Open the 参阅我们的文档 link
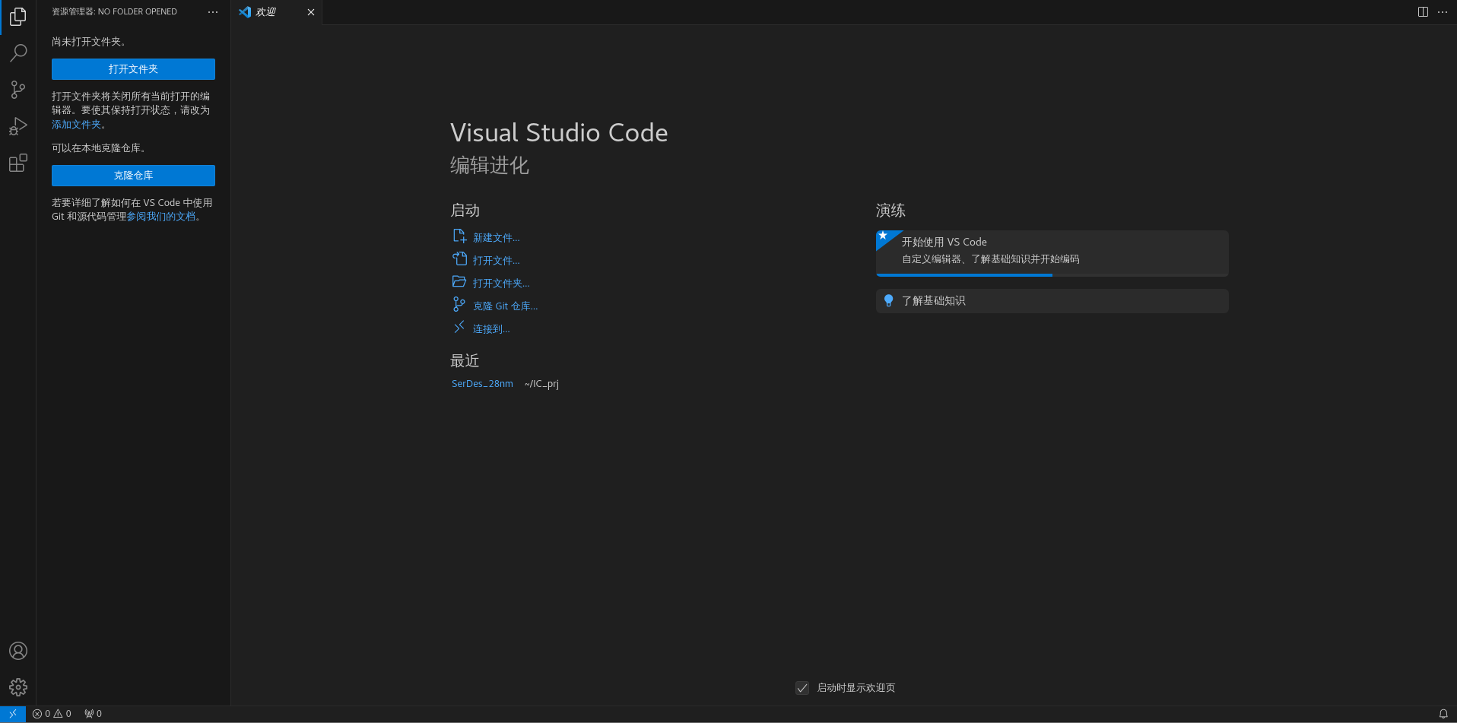The width and height of the screenshot is (1457, 723). click(x=160, y=217)
